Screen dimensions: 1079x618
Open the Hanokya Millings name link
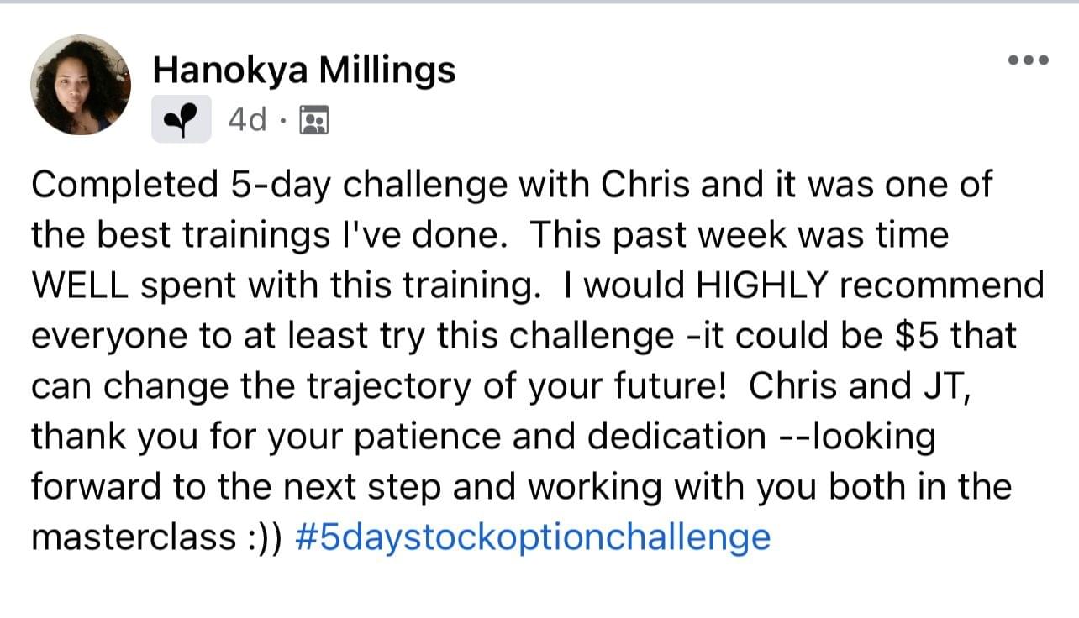303,71
